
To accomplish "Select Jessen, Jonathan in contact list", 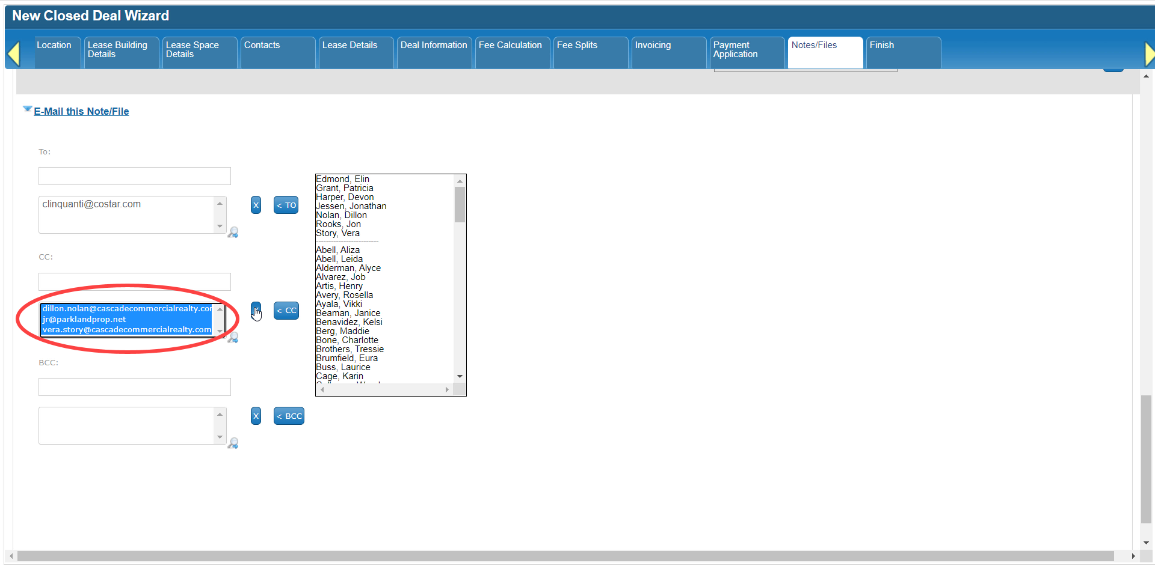I will (351, 206).
